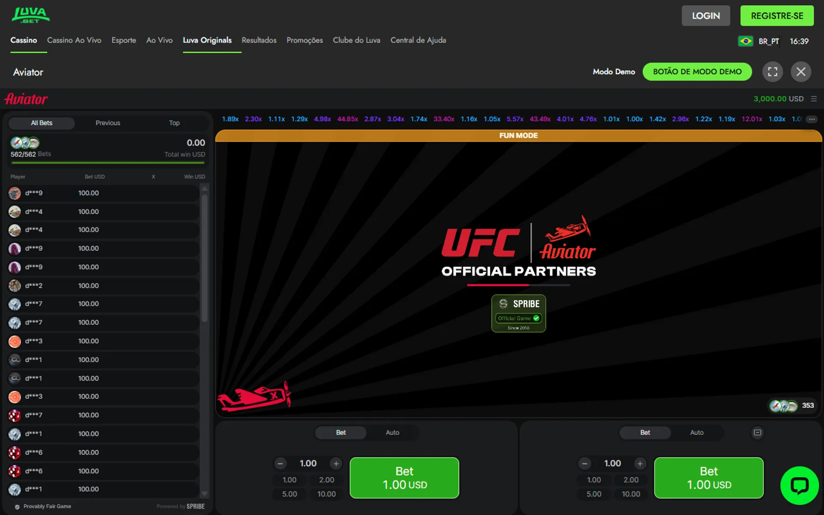The width and height of the screenshot is (824, 515).
Task: Click the bets list scroll-down arrow
Action: click(x=205, y=494)
